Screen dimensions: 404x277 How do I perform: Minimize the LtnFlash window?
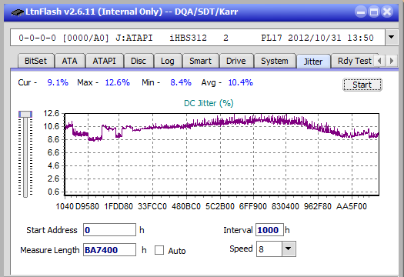point(361,12)
